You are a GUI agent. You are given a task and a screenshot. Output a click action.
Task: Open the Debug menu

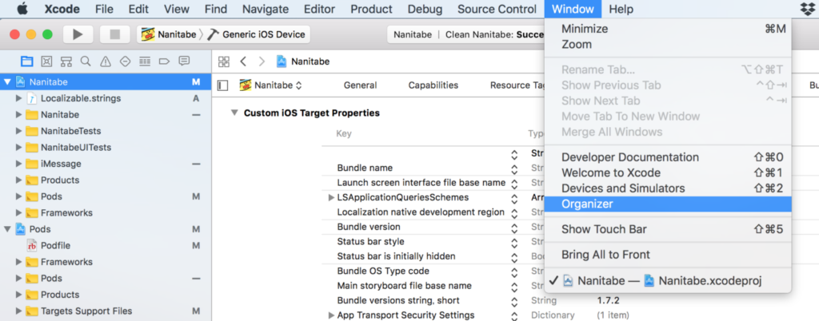click(x=425, y=9)
